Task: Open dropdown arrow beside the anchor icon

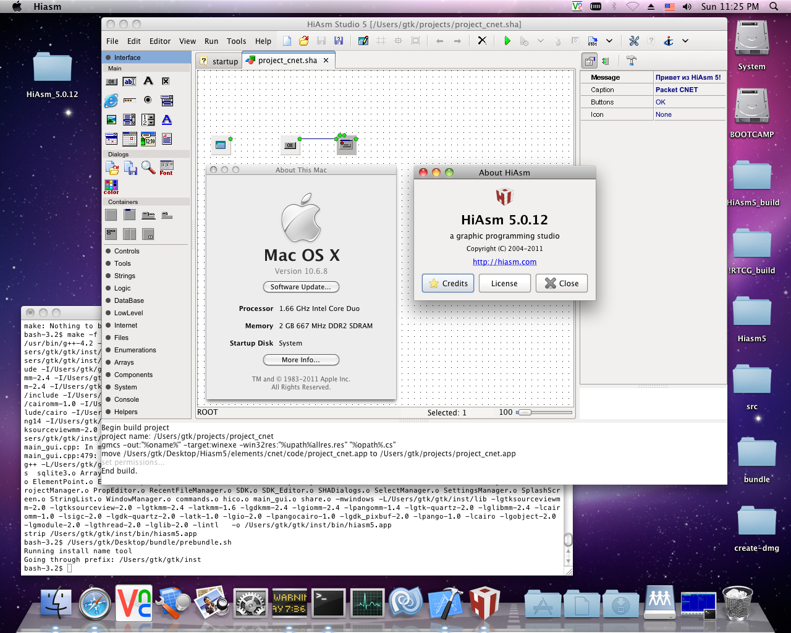Action: click(x=685, y=41)
